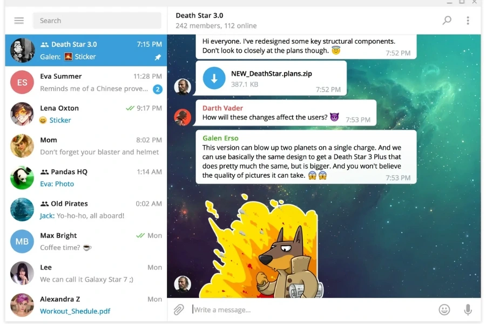Image resolution: width=486 pixels, height=324 pixels.
Task: Click 'Eva: Photo' preview text
Action: [57, 184]
